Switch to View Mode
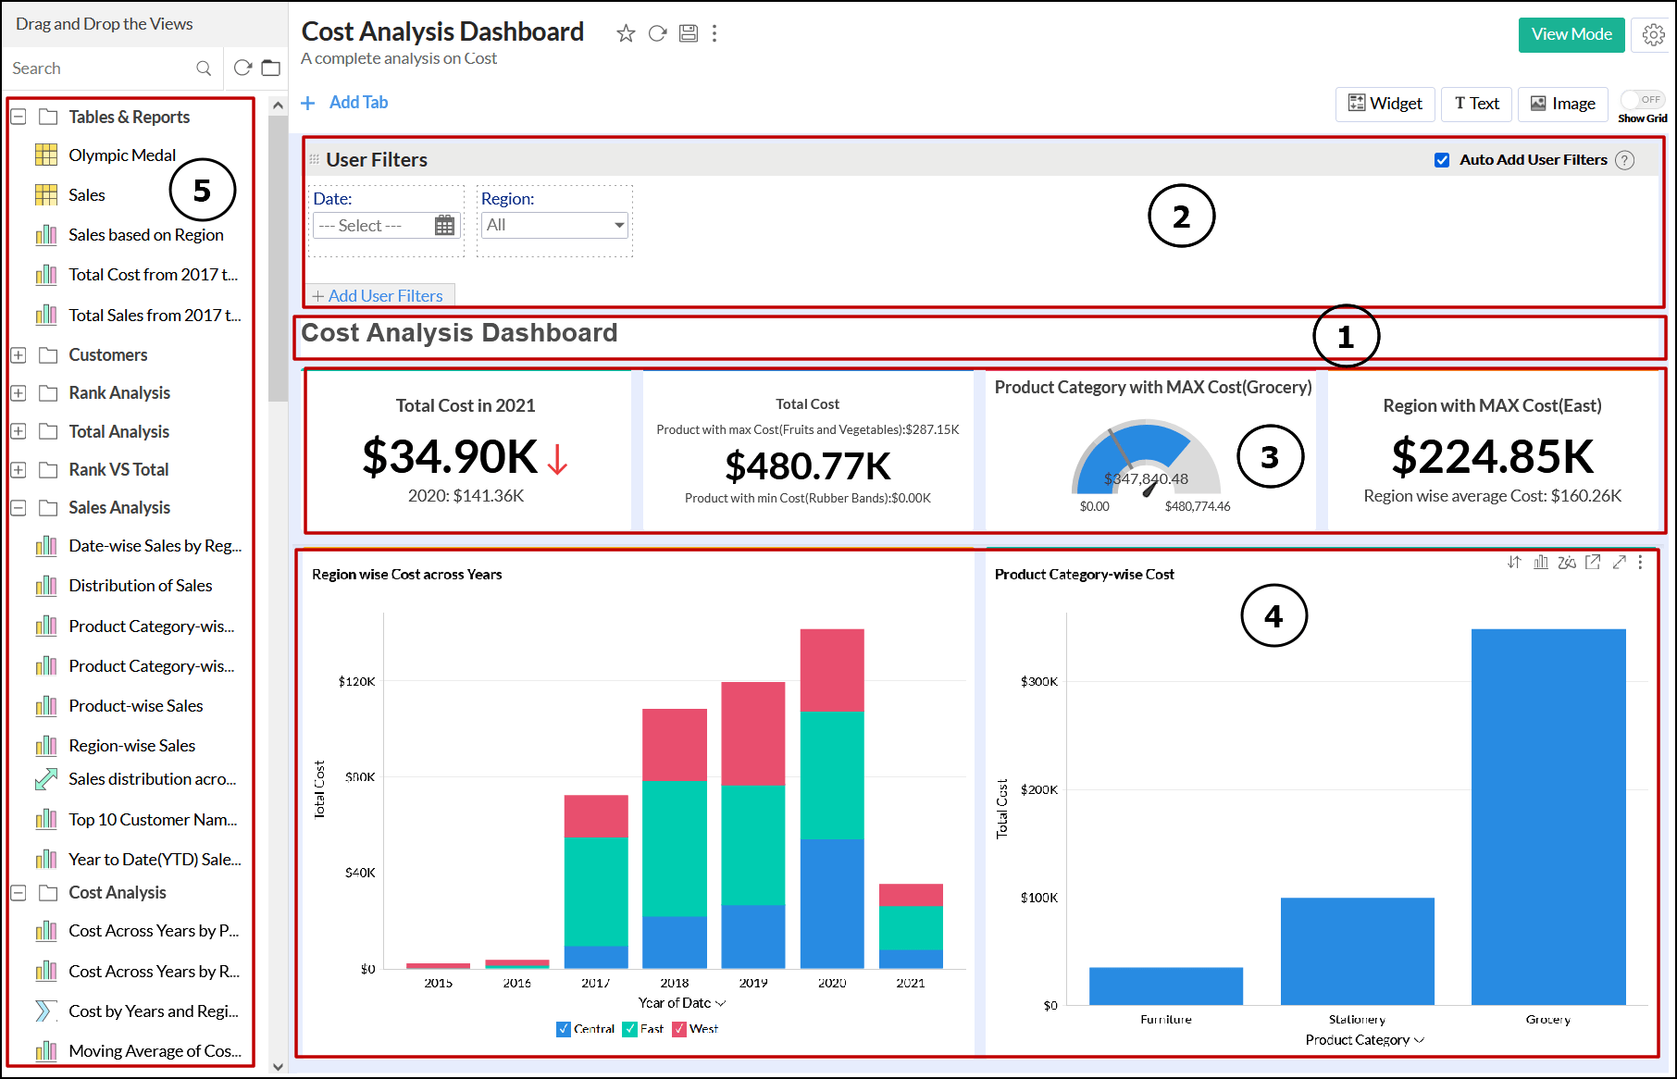 pos(1571,33)
